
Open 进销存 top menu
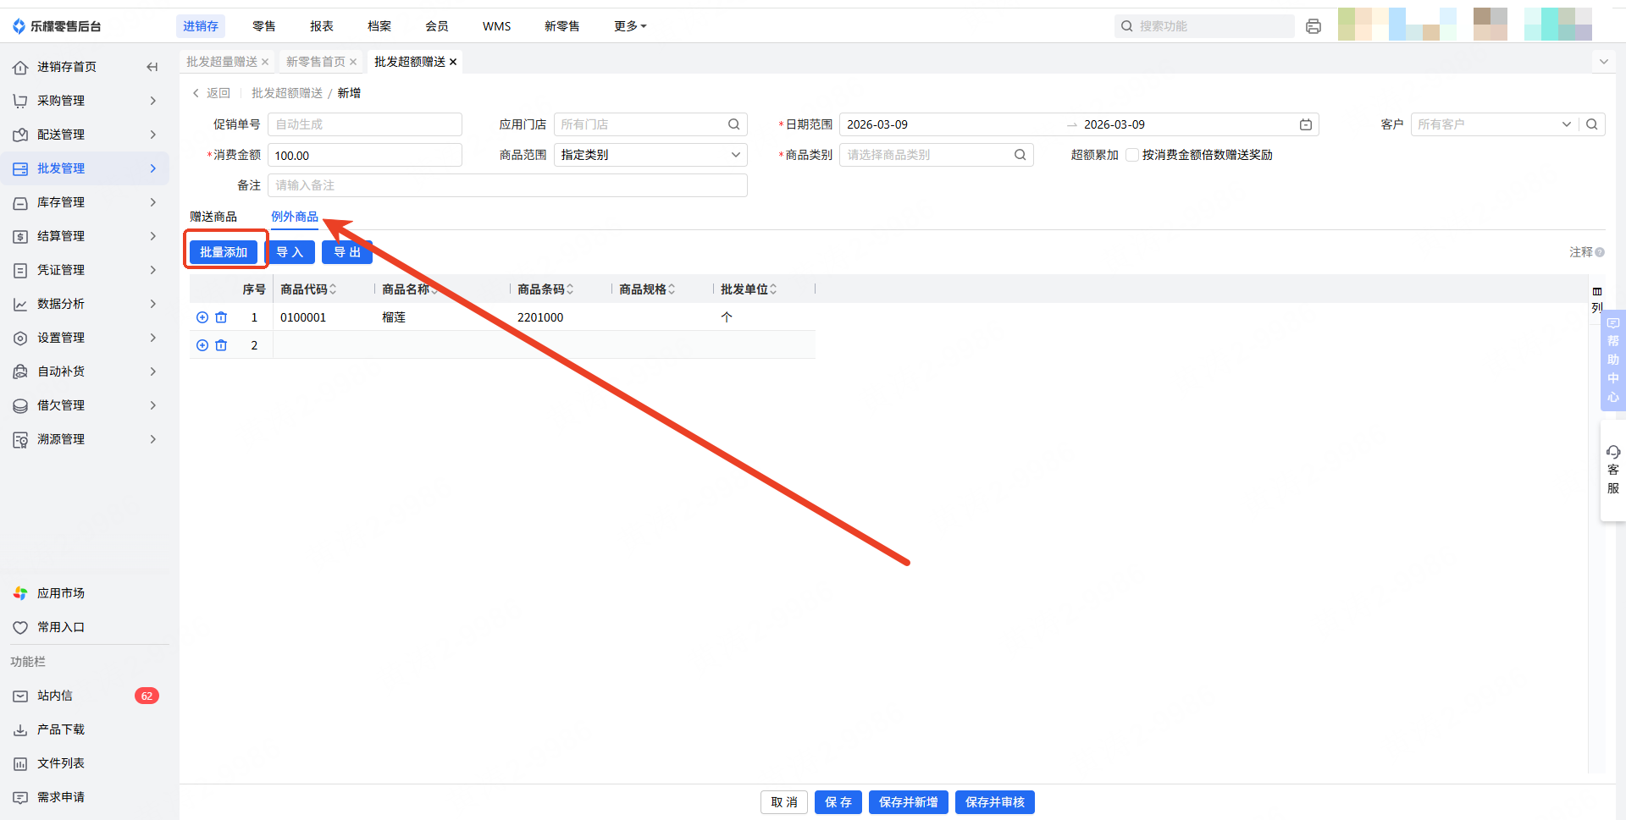[x=201, y=26]
